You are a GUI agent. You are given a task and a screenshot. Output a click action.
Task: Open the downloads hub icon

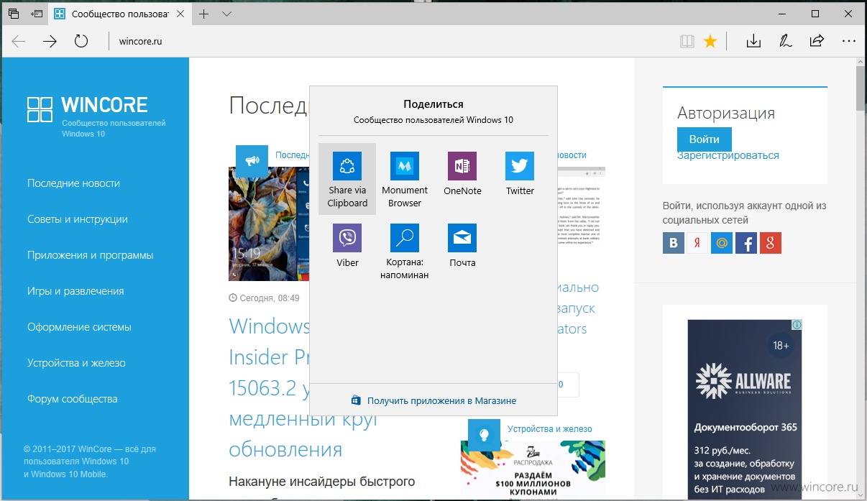click(753, 41)
